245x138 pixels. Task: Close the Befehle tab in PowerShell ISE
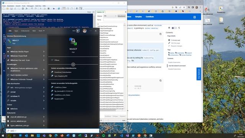click(x=103, y=12)
